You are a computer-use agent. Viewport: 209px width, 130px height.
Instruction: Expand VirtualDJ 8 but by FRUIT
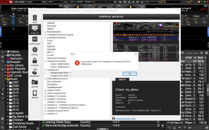[x=45, y=111]
